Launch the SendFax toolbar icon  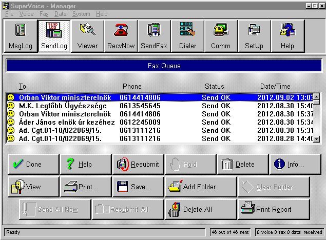pos(154,36)
